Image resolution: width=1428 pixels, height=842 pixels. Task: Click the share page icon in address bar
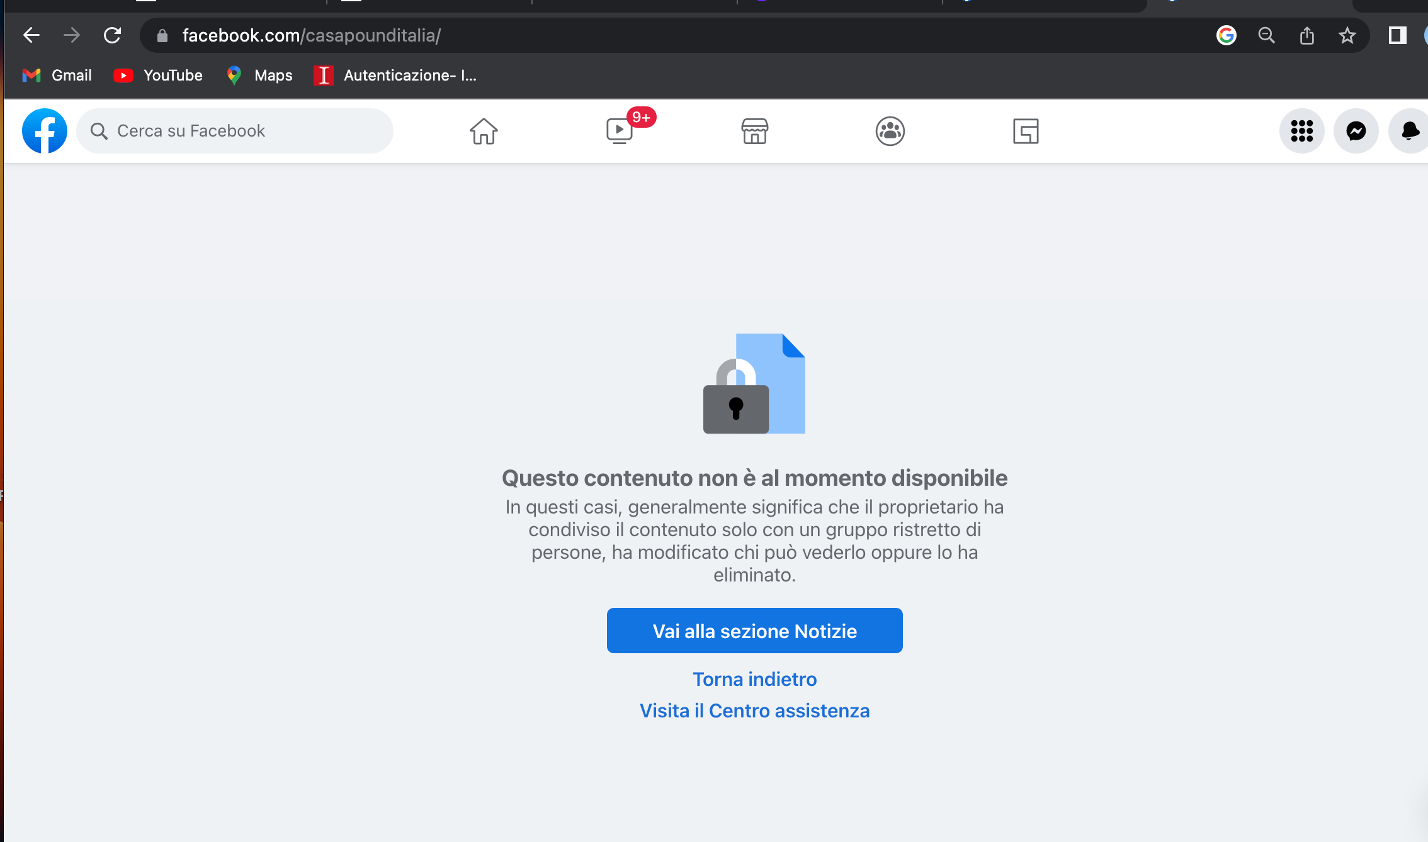[1306, 35]
